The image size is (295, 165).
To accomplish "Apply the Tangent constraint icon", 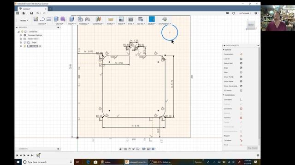I will pos(241,136).
